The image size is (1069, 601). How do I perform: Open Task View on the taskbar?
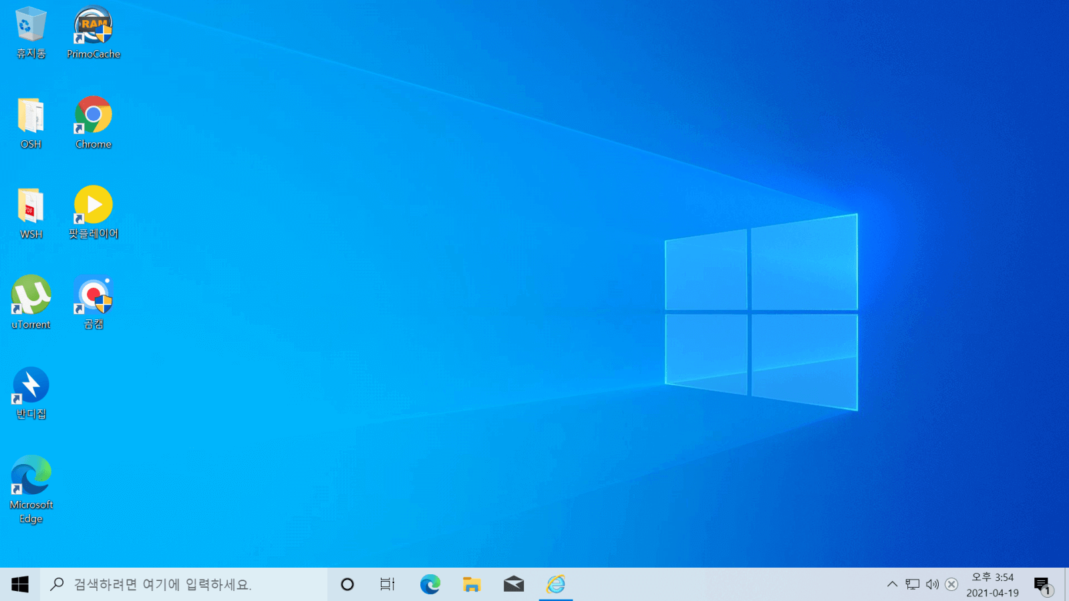[388, 584]
